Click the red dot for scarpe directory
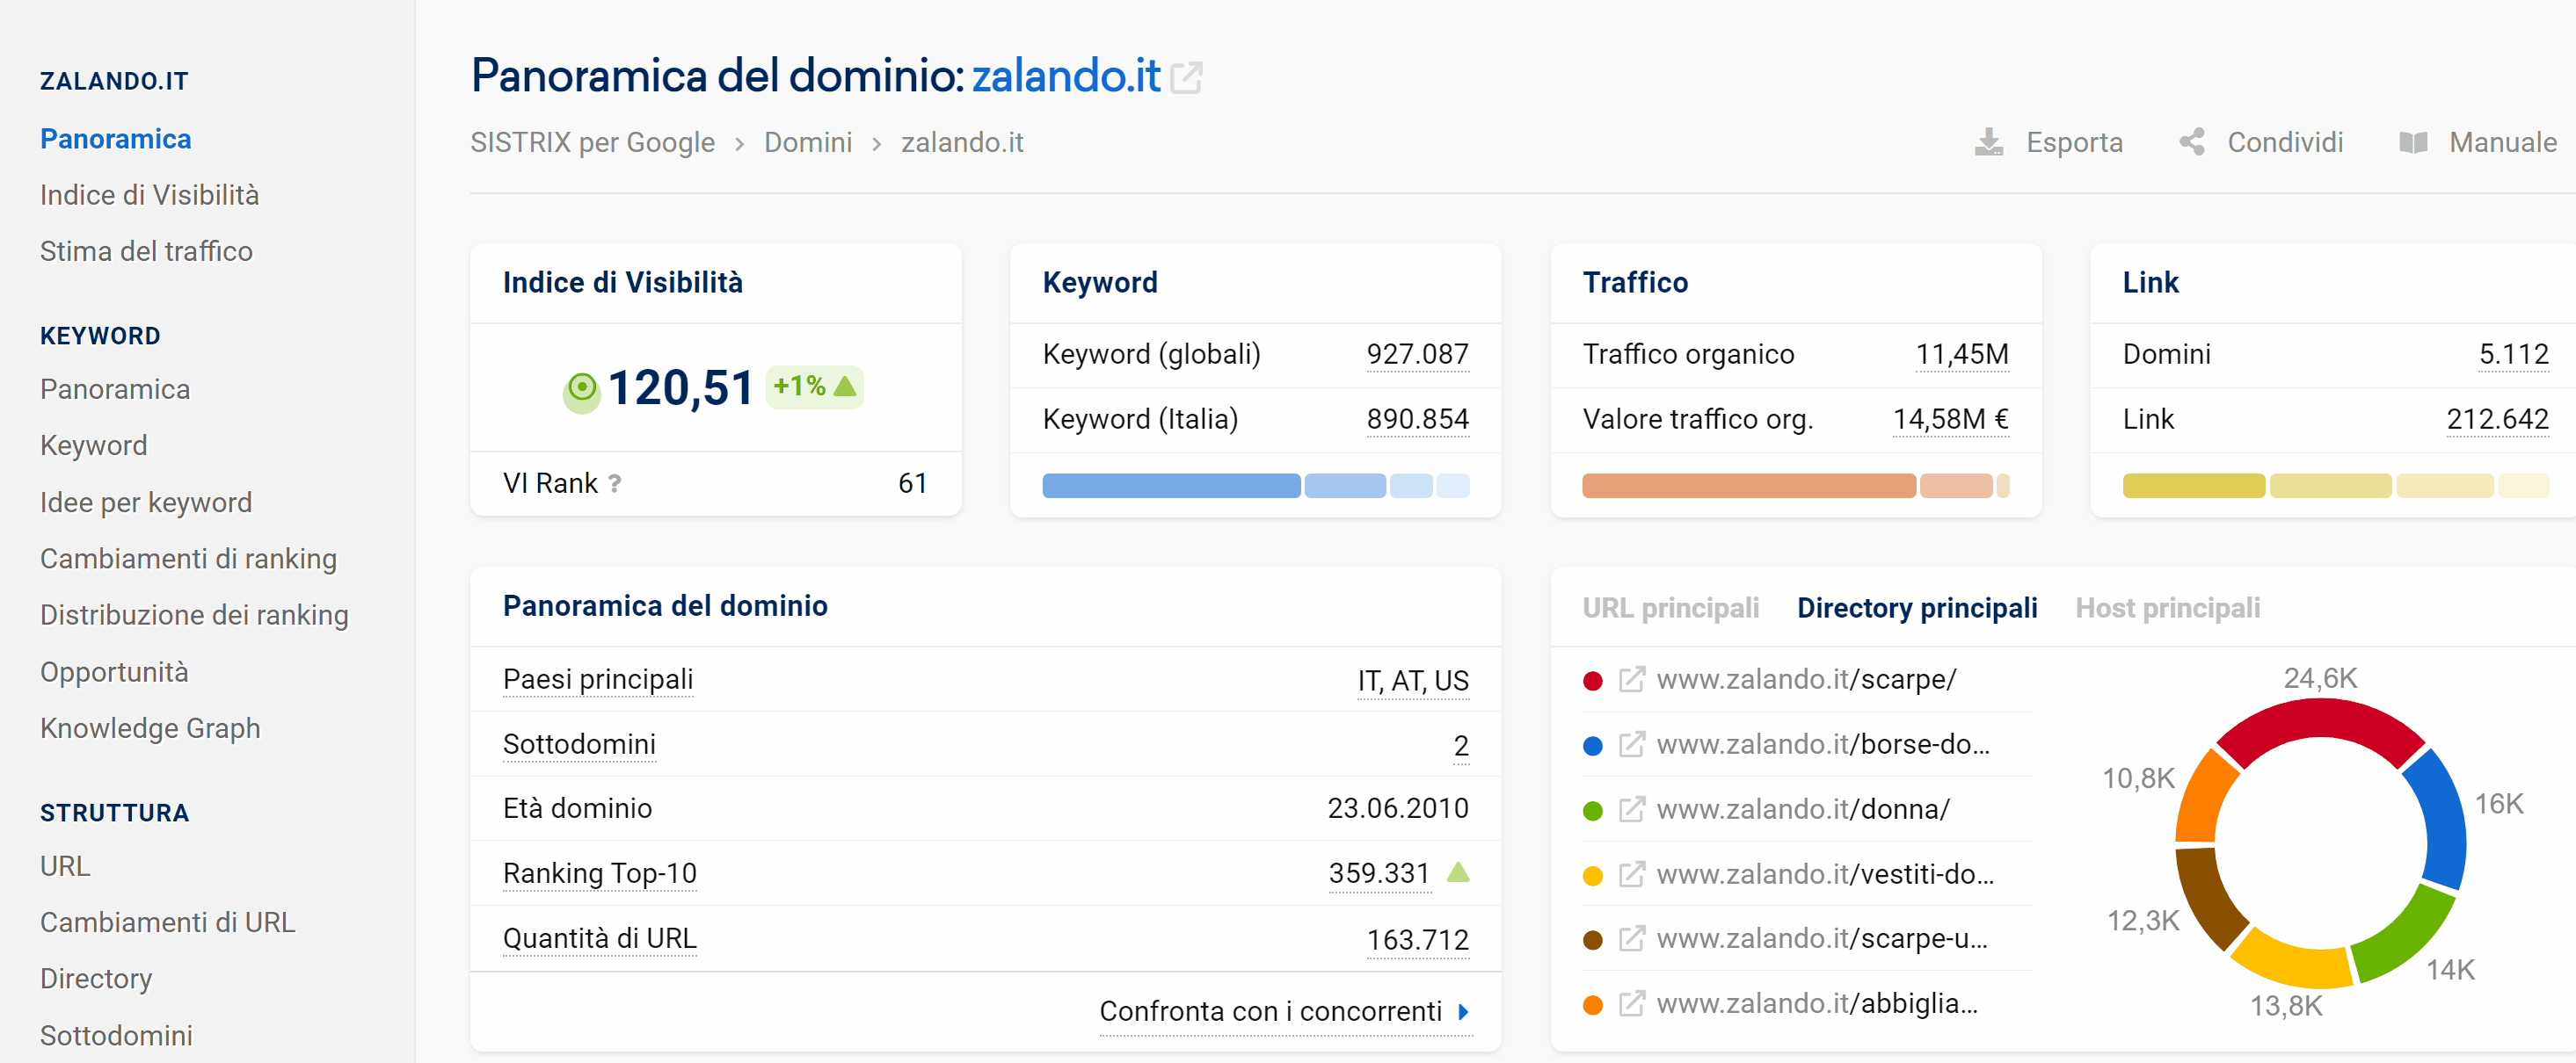Viewport: 2576px width, 1063px height. [x=1593, y=682]
